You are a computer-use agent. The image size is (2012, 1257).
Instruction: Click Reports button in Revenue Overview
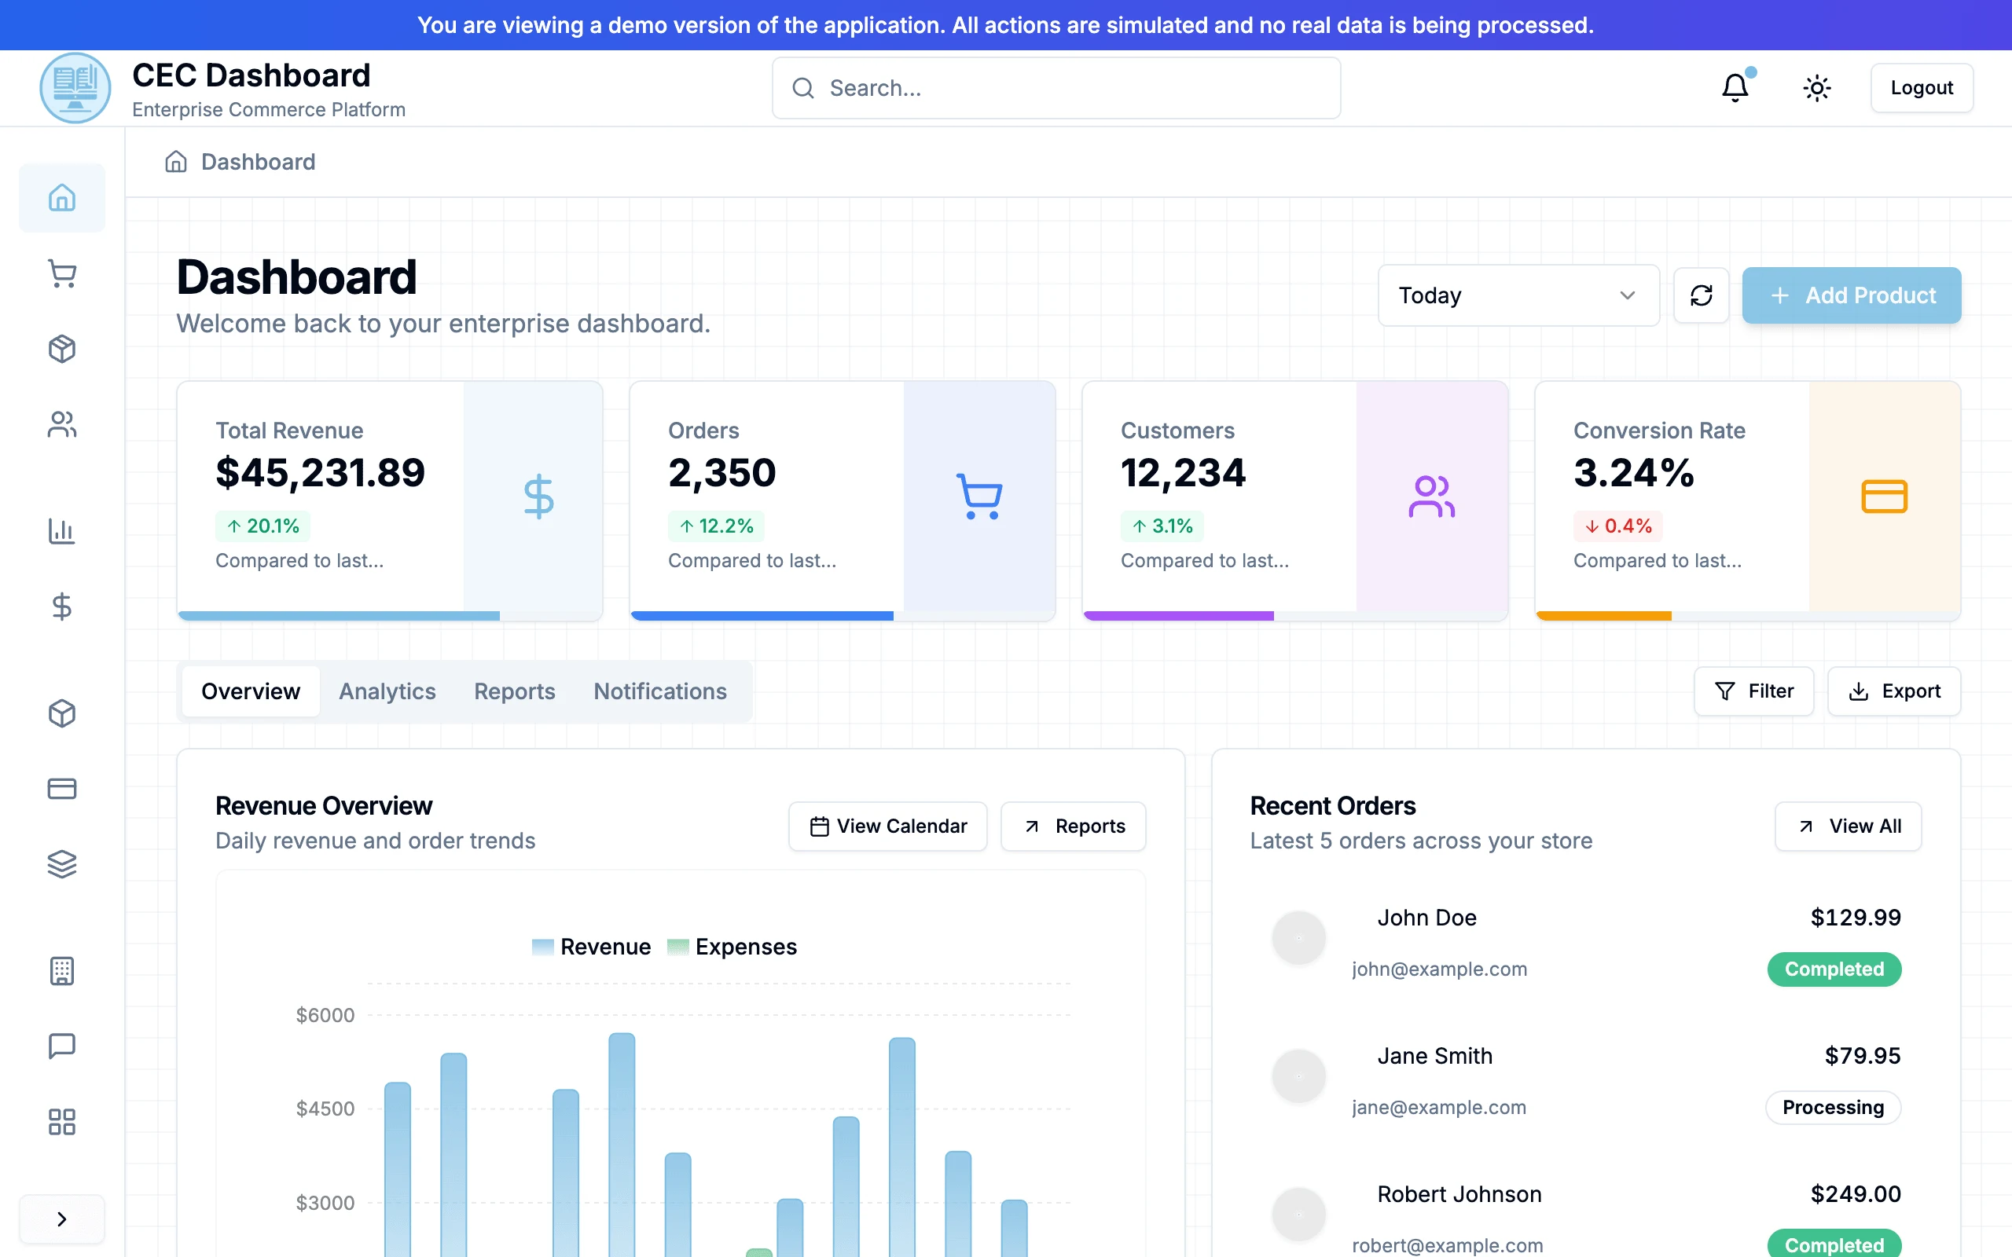coord(1074,826)
